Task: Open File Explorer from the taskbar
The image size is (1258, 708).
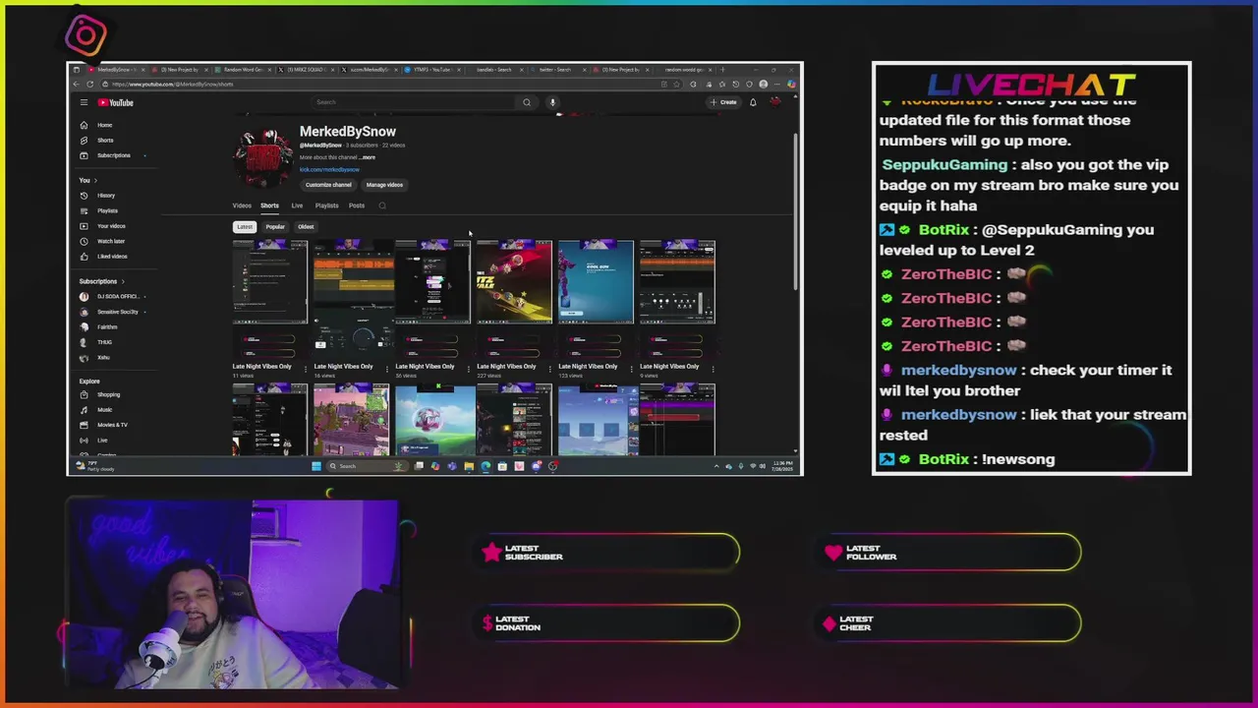Action: click(x=469, y=466)
